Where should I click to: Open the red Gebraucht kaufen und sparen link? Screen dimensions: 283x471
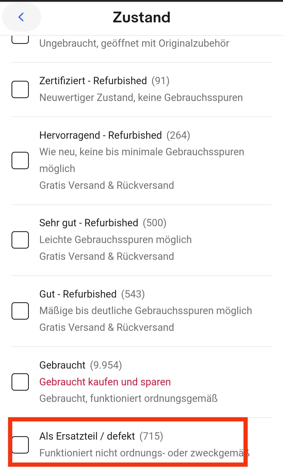point(105,382)
